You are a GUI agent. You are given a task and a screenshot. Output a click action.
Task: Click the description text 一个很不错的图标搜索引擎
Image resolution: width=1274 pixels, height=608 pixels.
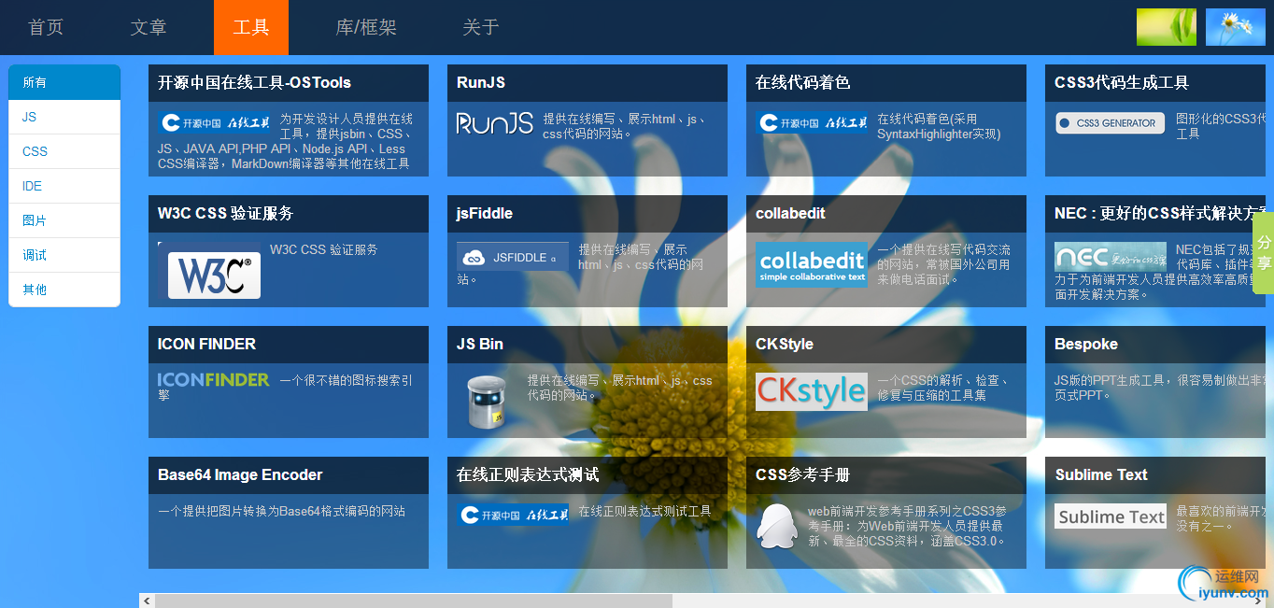pyautogui.click(x=285, y=388)
